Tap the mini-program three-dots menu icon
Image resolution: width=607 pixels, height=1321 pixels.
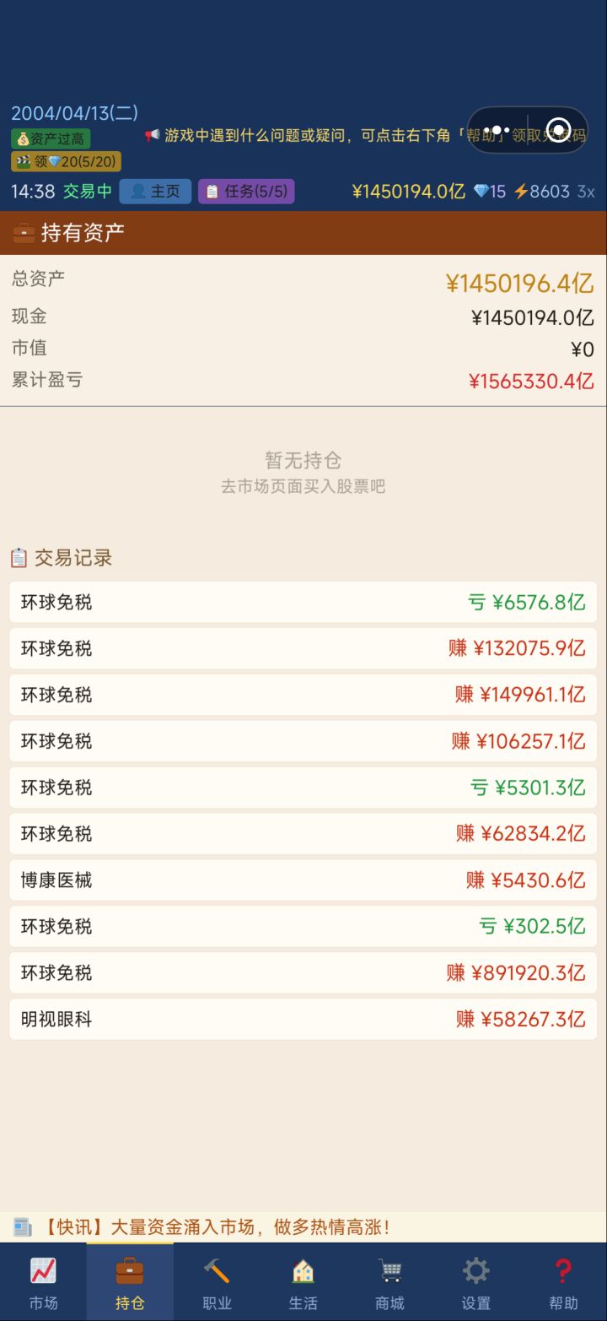click(497, 131)
